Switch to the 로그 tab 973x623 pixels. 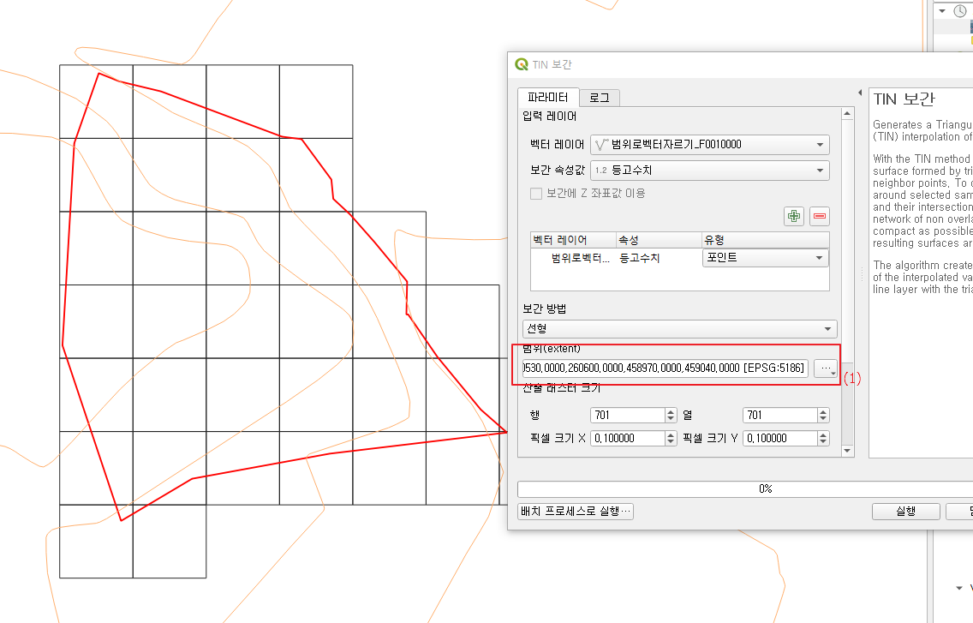click(600, 99)
